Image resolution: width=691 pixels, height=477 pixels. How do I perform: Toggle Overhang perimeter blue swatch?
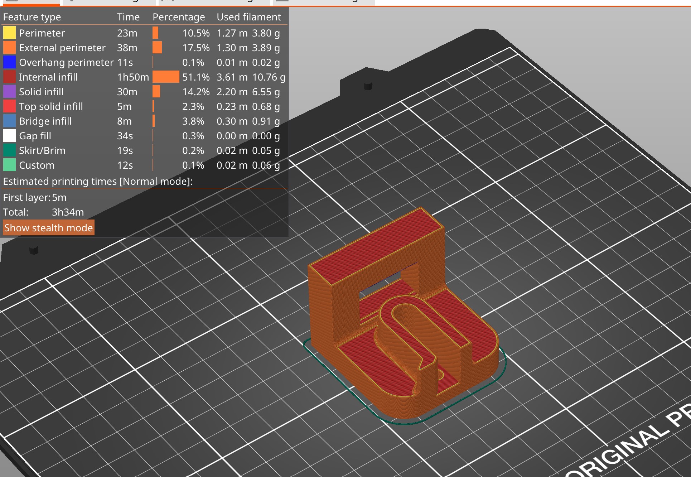[9, 62]
